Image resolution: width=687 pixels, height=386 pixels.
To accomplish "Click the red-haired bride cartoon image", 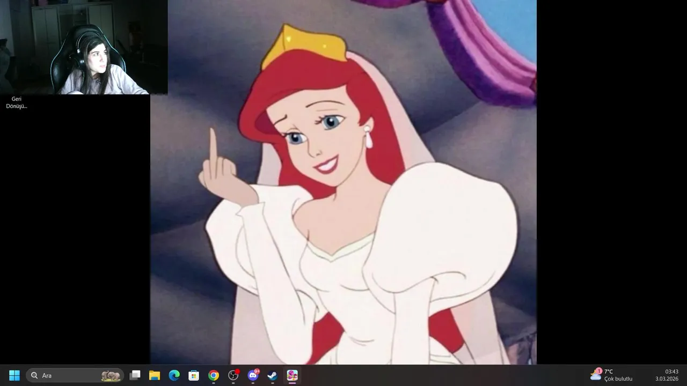I will click(343, 182).
